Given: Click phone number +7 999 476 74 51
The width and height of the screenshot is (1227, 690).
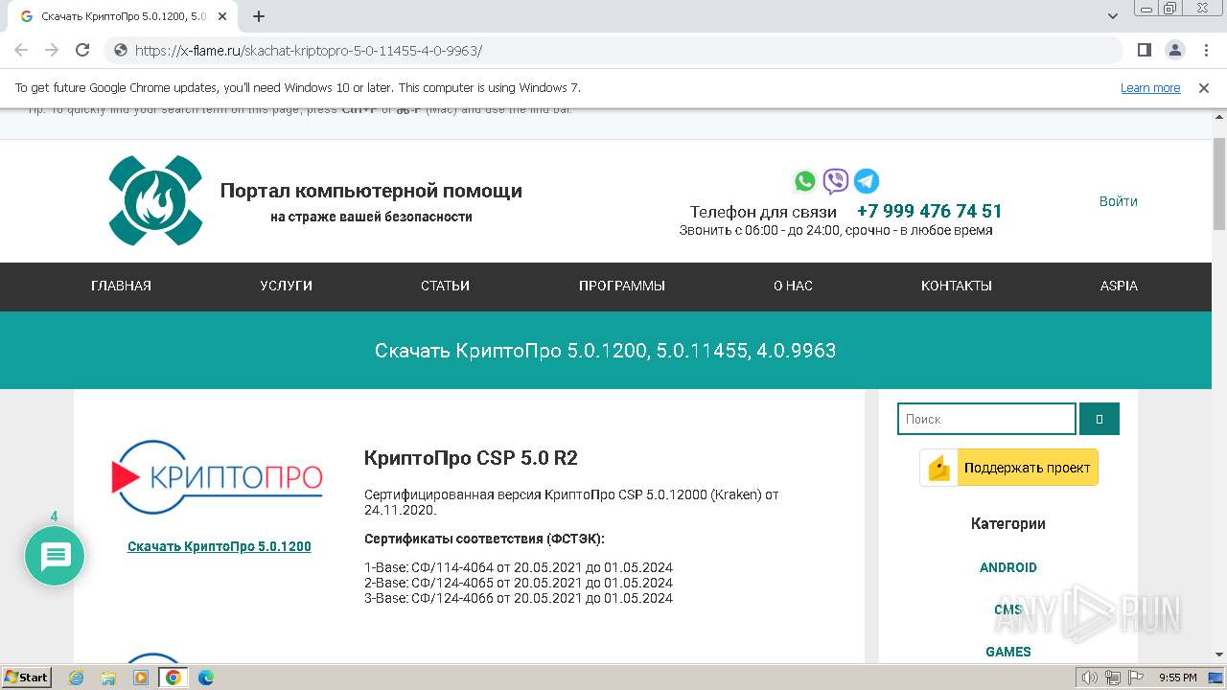Looking at the screenshot, I should [929, 211].
